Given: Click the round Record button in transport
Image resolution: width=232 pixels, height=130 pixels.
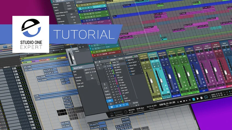Looking at the screenshot, I should click(201, 98).
